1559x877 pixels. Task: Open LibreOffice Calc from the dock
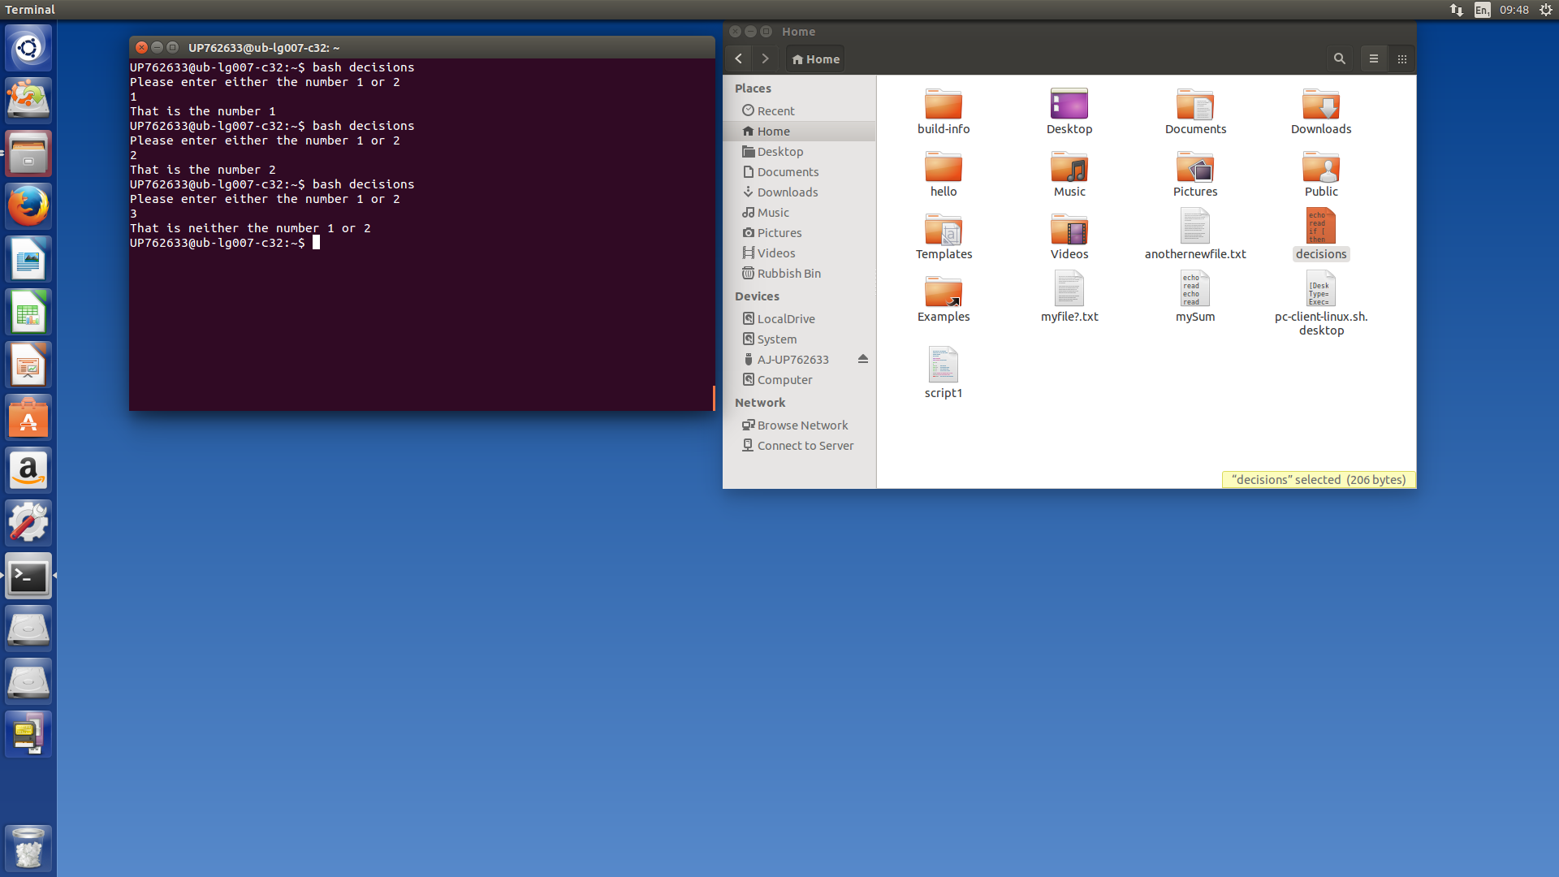[28, 312]
